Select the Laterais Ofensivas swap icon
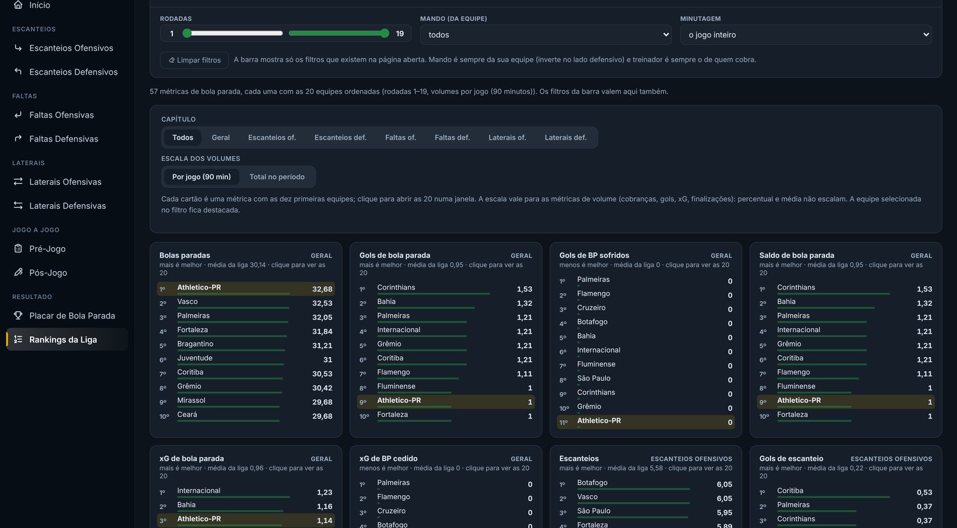The width and height of the screenshot is (957, 528). 18,182
